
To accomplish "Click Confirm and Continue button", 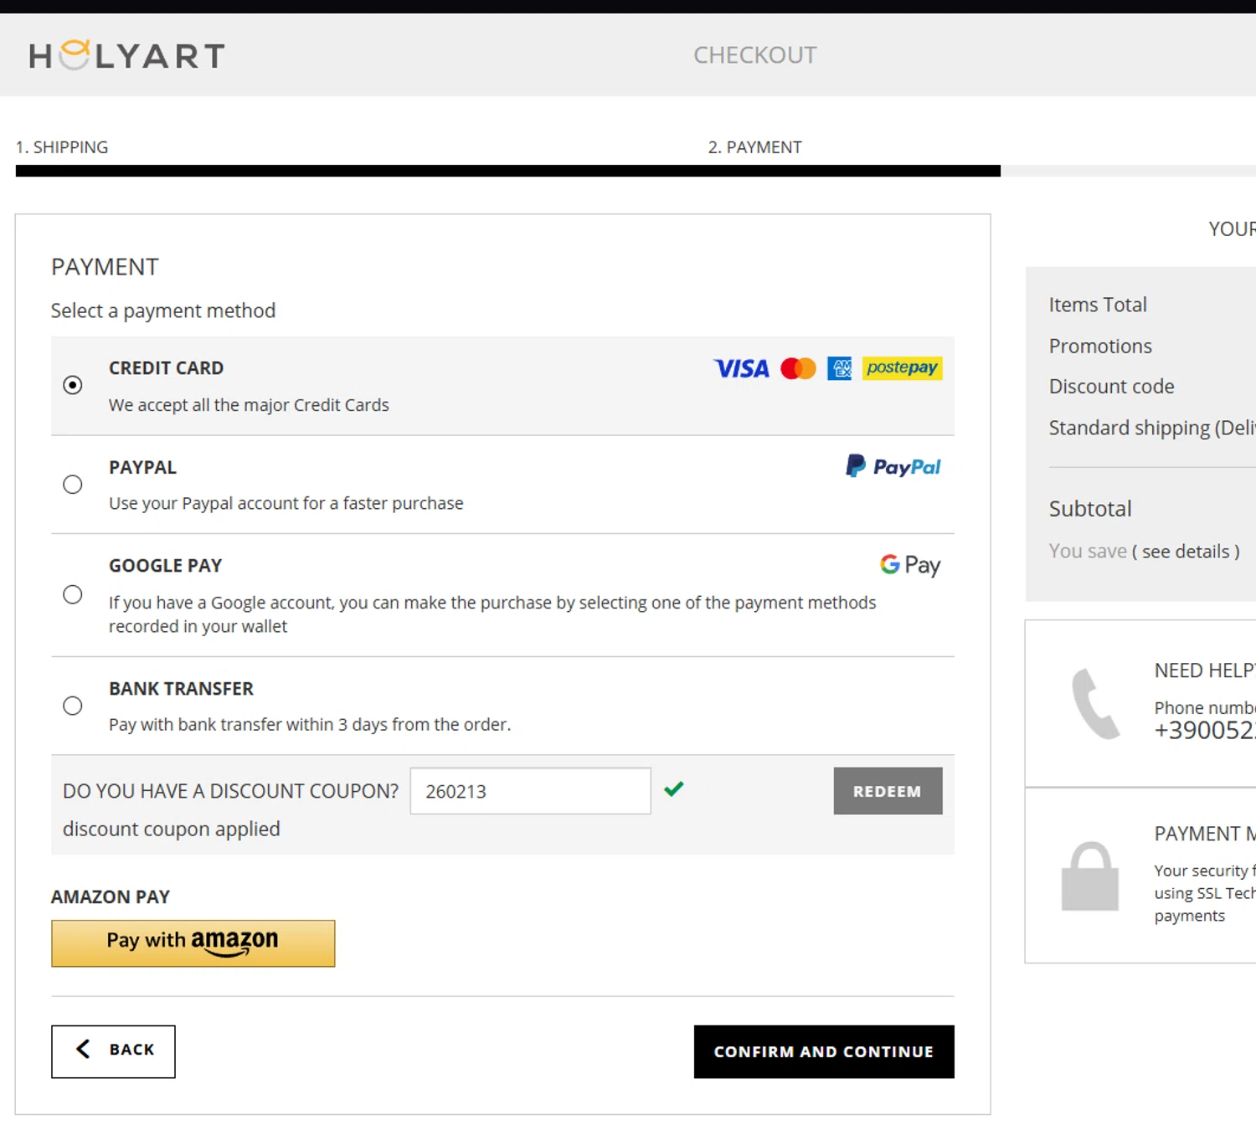I will click(823, 1051).
